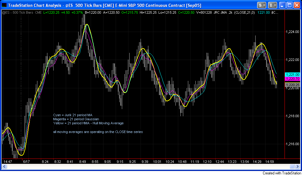
Task: Click the 'Cyan = Jurik 21 period MA' annotation
Action: point(73,115)
